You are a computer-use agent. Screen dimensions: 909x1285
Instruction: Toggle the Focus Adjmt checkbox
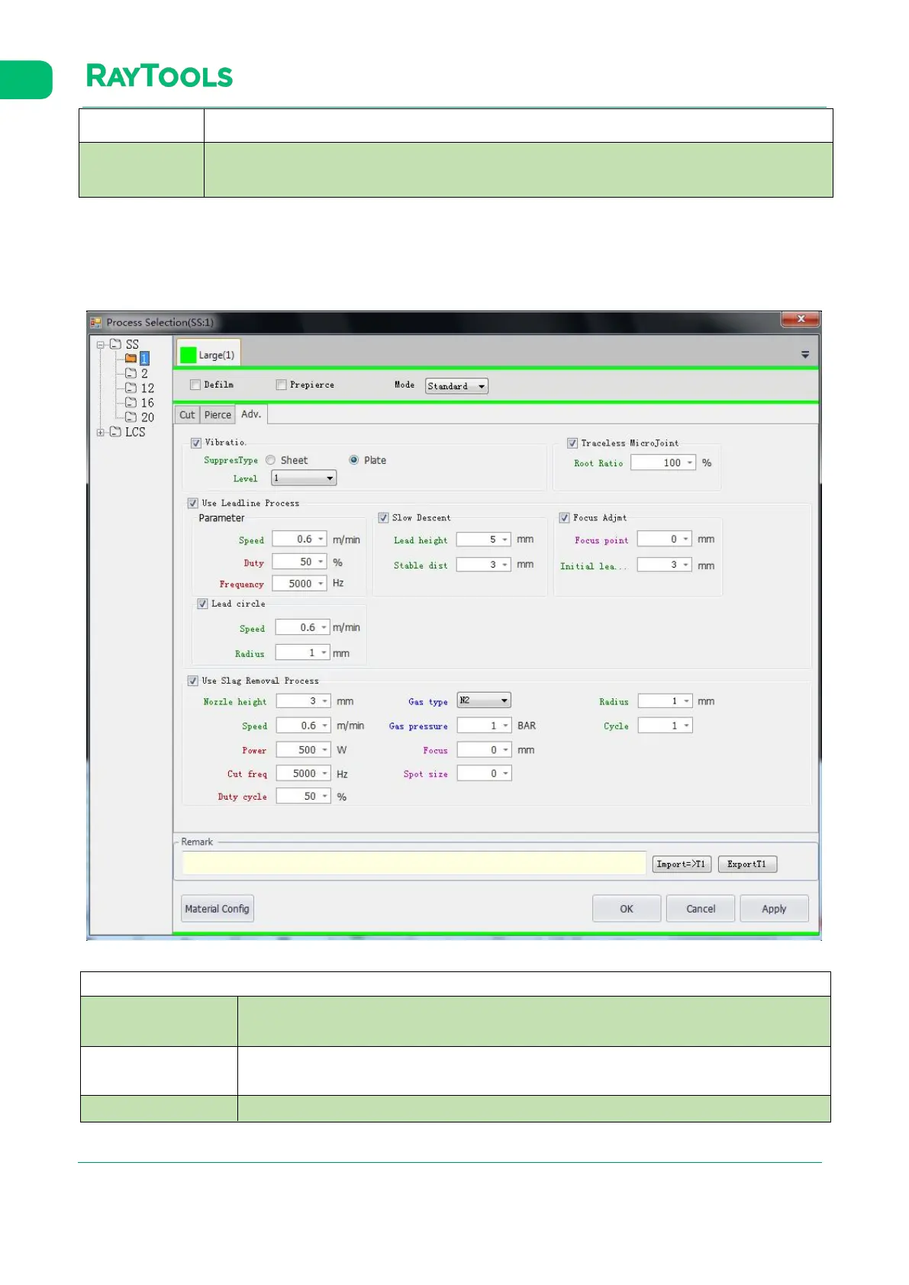click(x=564, y=517)
